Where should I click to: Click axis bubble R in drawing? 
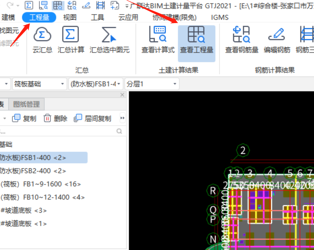(x=213, y=191)
